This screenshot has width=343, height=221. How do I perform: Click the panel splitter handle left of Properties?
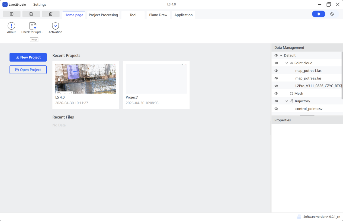(x=271, y=128)
